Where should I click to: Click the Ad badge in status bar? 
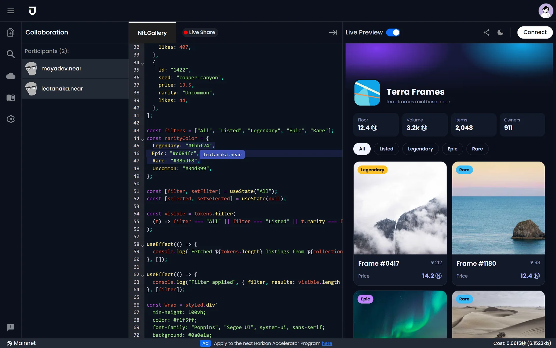205,343
